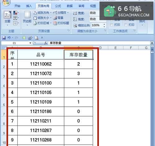Open the 打印区域 print area menu
This screenshot has height=146, width=155.
[x=42, y=23]
